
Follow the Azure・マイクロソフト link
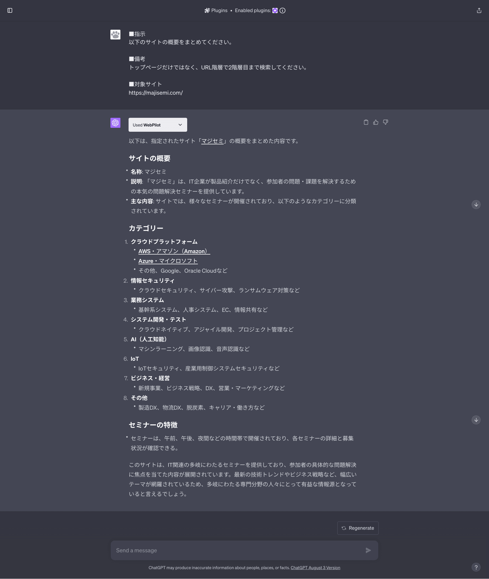point(168,261)
